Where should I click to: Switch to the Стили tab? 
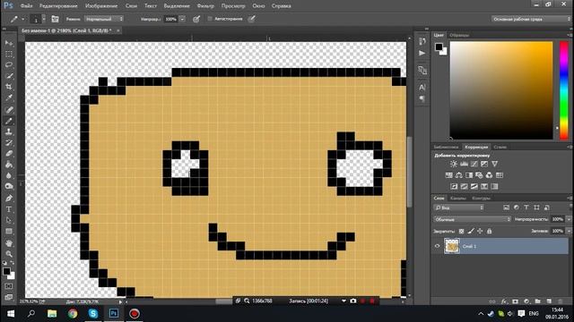click(x=500, y=147)
